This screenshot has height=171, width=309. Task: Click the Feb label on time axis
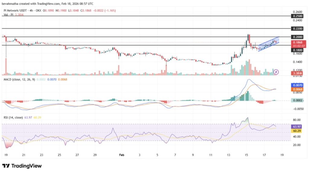tap(122, 154)
